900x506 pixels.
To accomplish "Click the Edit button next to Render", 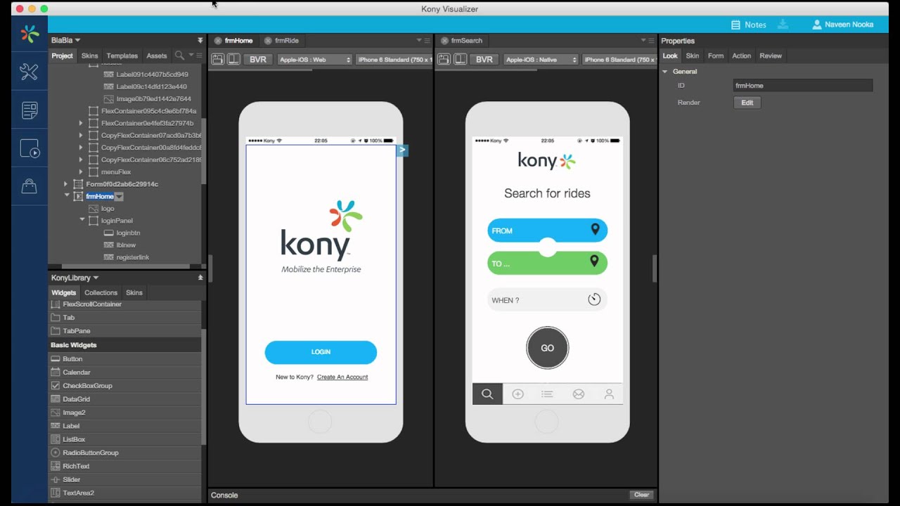I will point(747,103).
